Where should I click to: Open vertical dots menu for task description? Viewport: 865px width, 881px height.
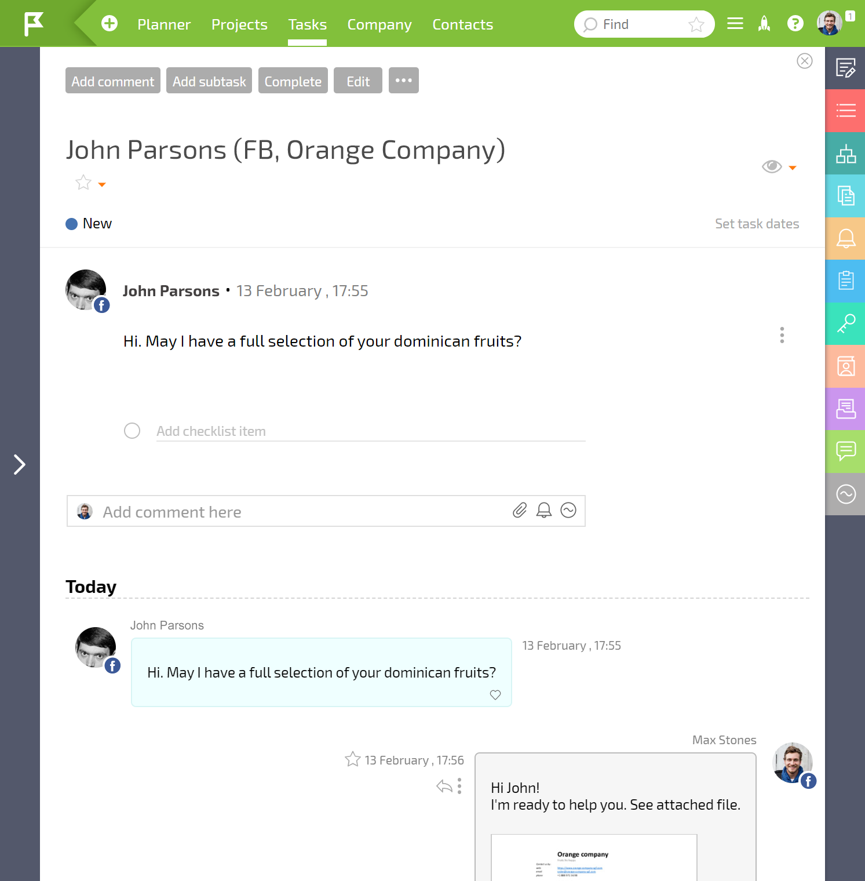pyautogui.click(x=782, y=335)
